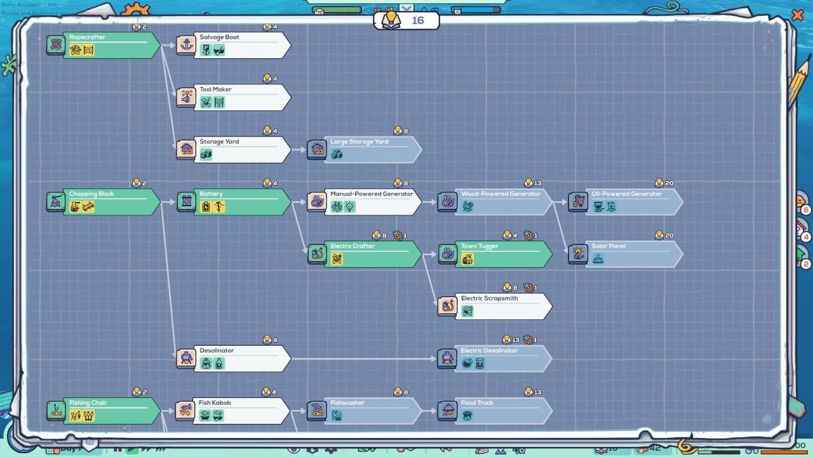Click the Town Tugger node icon
This screenshot has height=457, width=813.
[x=447, y=254]
